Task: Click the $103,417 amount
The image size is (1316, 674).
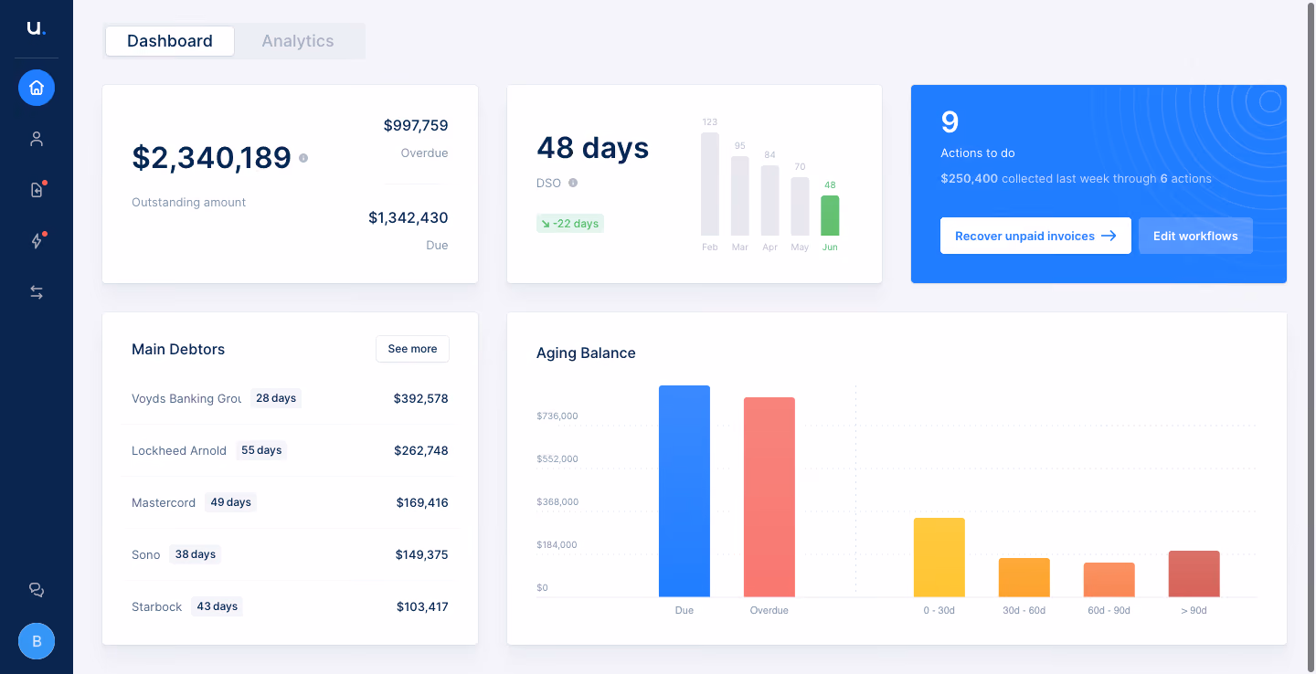Action: 422,606
